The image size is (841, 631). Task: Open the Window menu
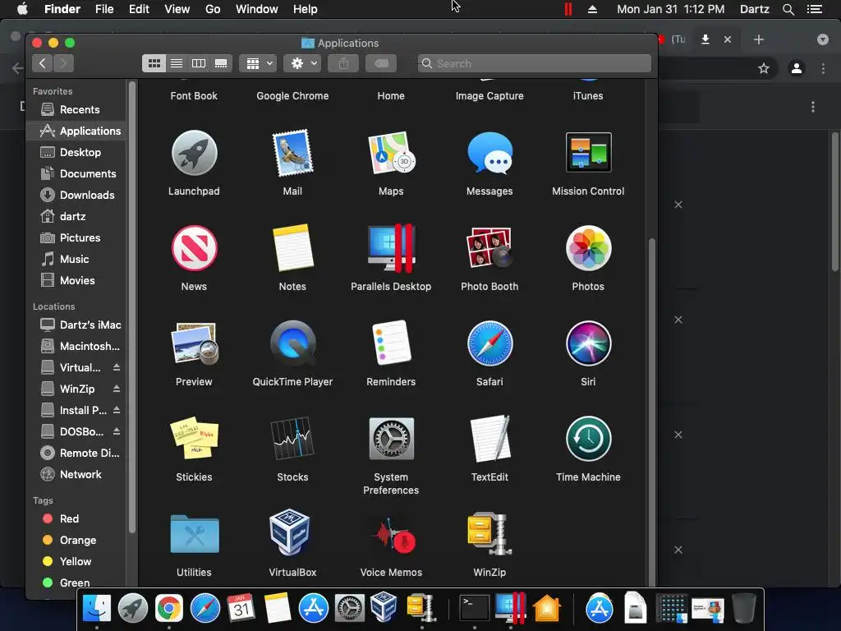coord(257,9)
